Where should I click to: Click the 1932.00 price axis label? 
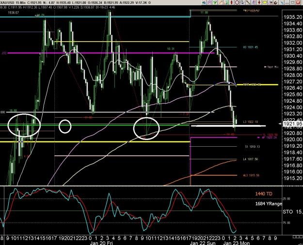coord(293,43)
